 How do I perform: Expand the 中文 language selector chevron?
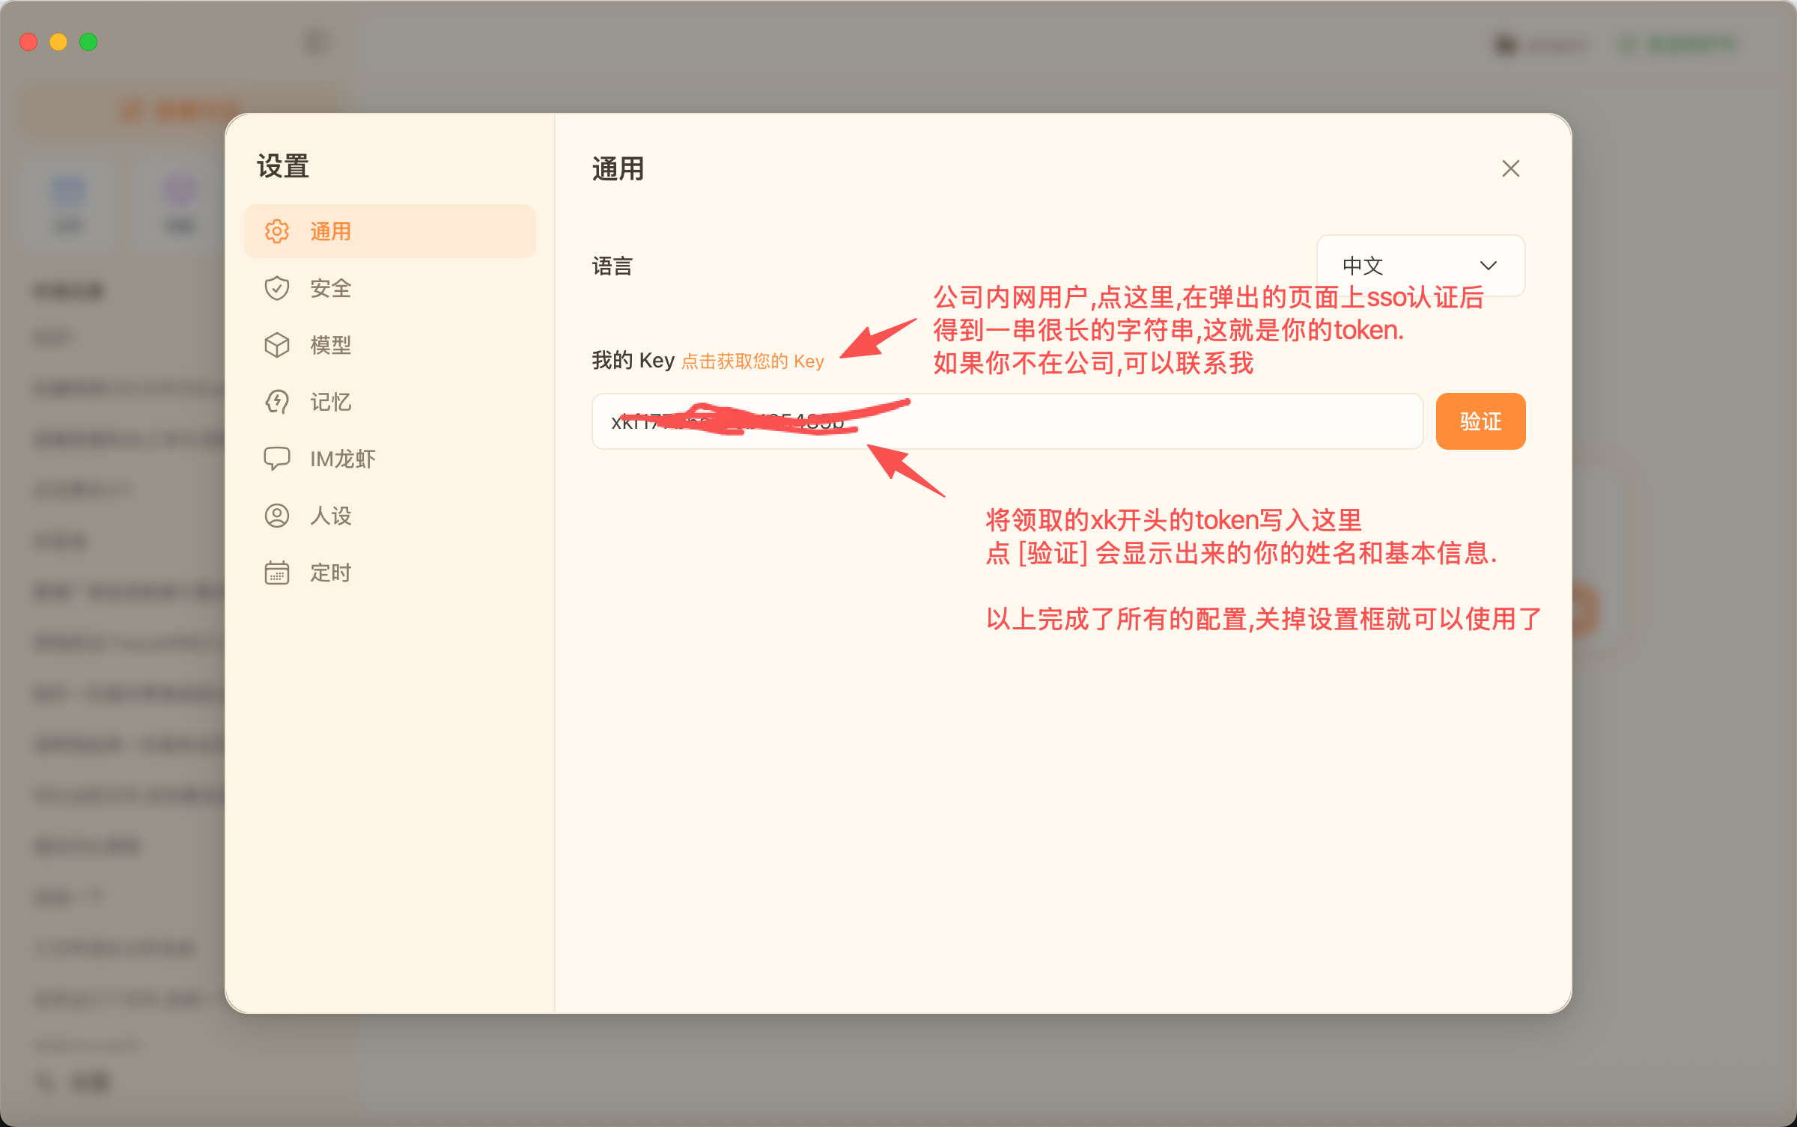coord(1489,266)
